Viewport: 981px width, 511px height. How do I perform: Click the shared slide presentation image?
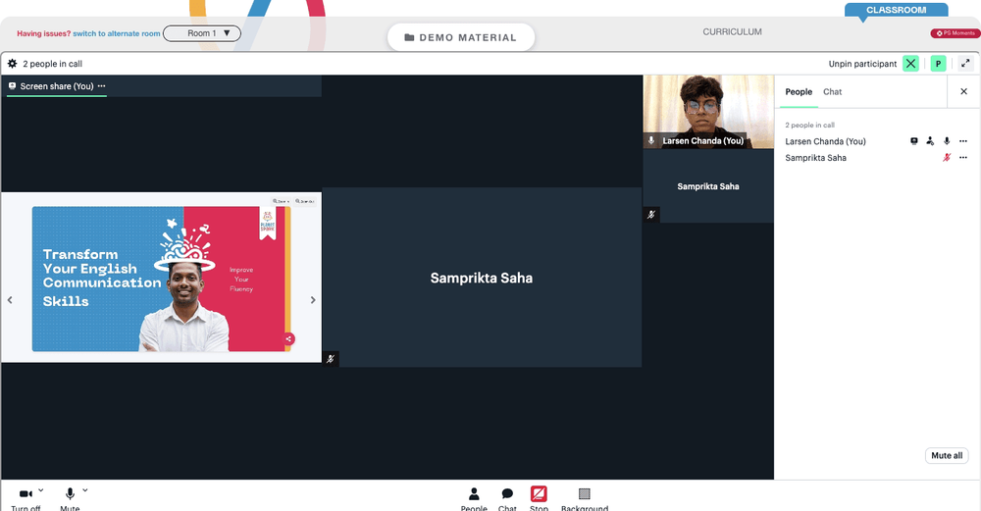[x=162, y=279]
